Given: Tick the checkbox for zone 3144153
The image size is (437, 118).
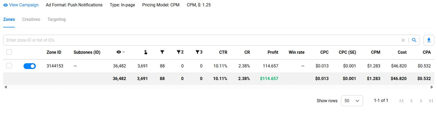Looking at the screenshot, I should (x=9, y=66).
